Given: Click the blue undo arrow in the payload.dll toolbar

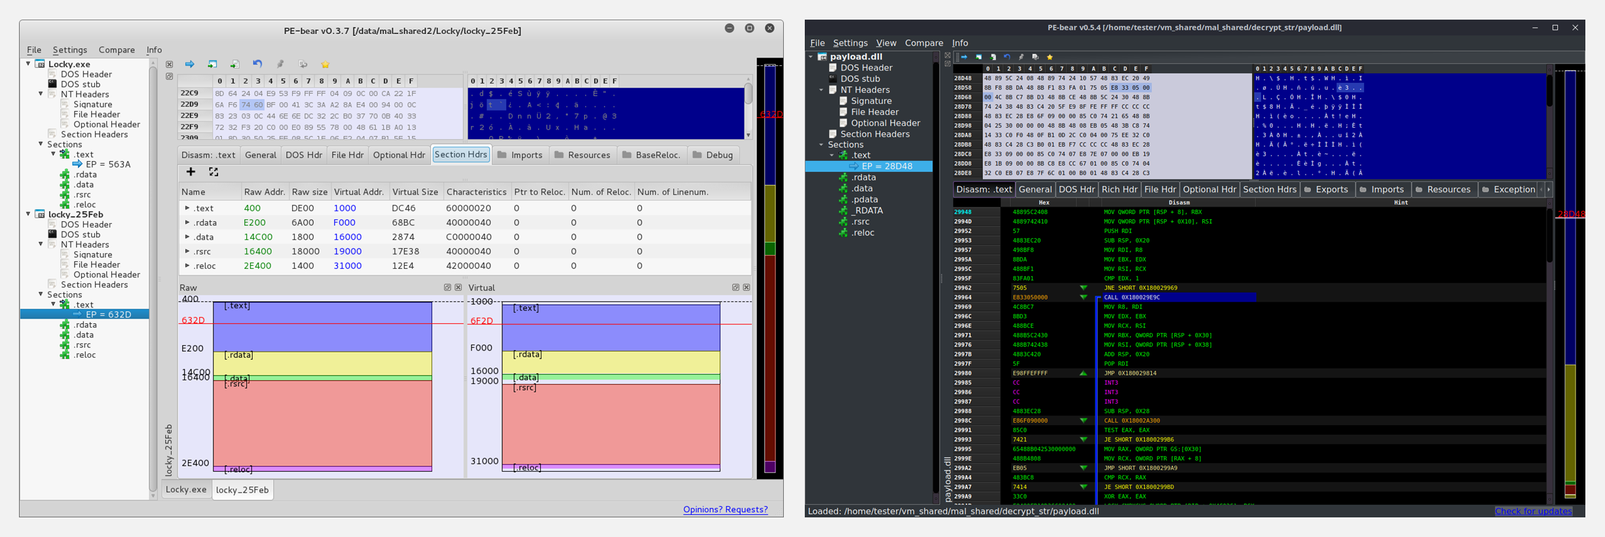Looking at the screenshot, I should click(x=1007, y=57).
